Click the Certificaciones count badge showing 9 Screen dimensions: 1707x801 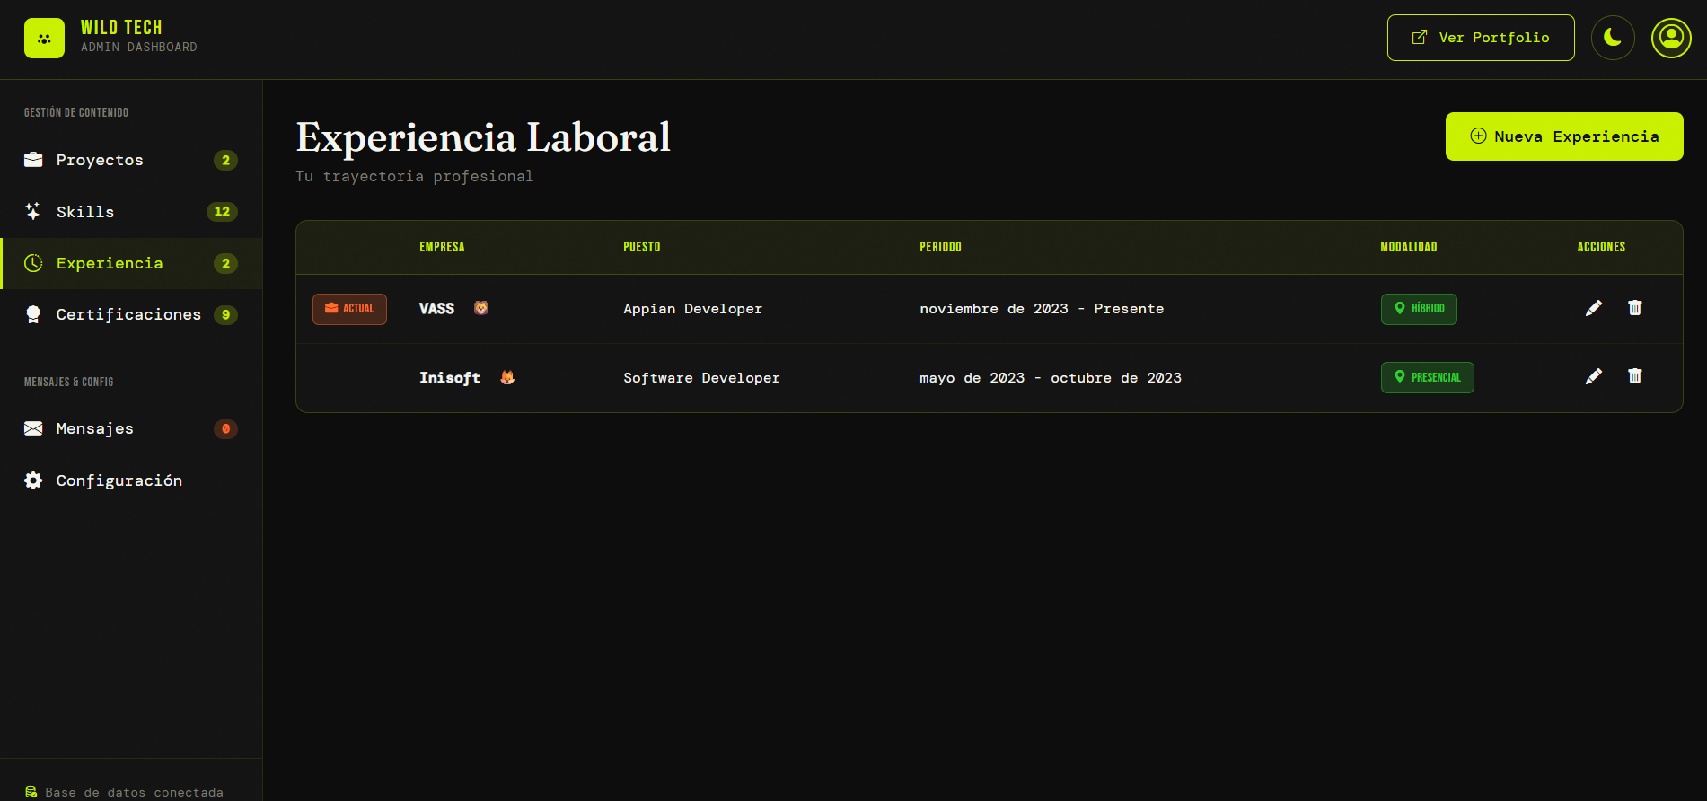point(225,314)
